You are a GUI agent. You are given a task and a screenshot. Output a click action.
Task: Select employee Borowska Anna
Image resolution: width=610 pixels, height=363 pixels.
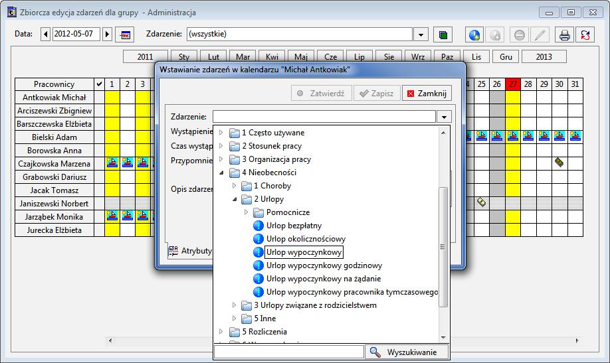(x=54, y=151)
